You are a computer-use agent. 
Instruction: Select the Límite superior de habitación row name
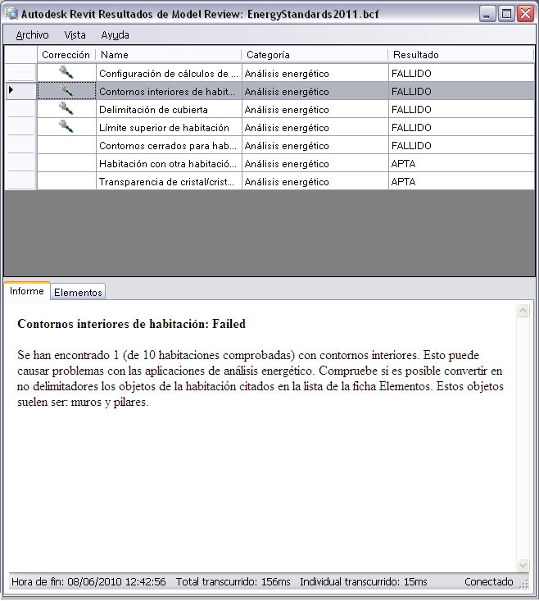(x=169, y=128)
